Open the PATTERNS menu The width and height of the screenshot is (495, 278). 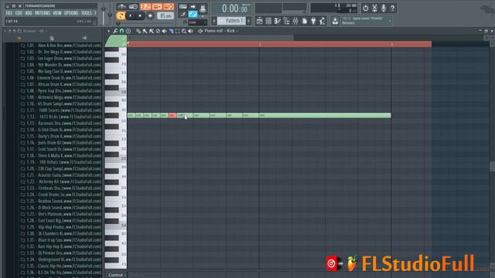coord(43,13)
